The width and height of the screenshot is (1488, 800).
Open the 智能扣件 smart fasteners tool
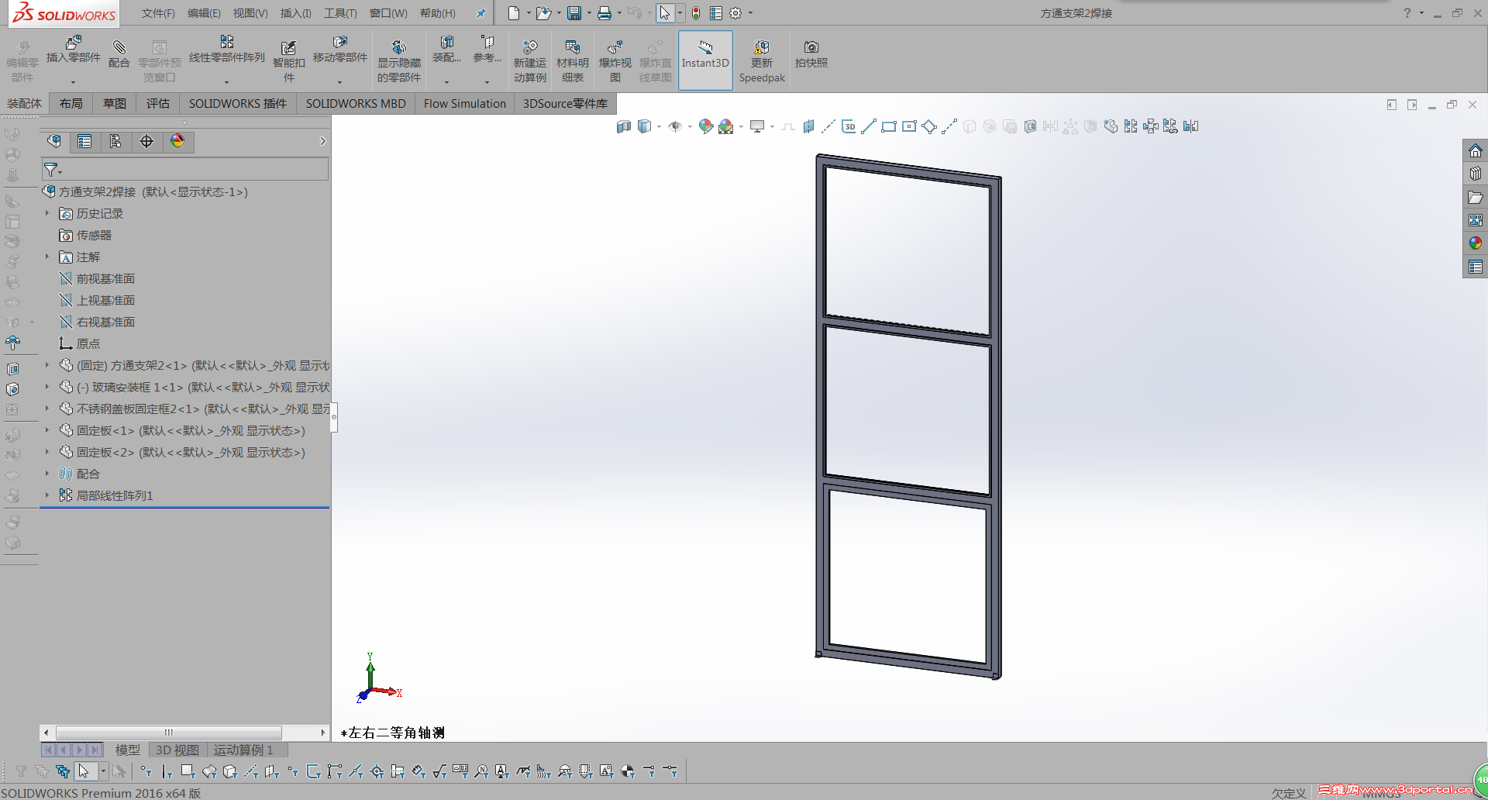point(288,61)
